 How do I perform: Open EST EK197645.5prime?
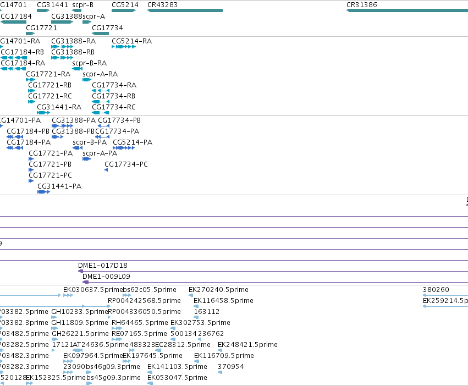[152, 356]
